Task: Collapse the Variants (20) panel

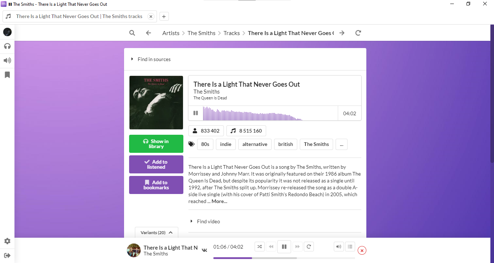Action: point(157,233)
